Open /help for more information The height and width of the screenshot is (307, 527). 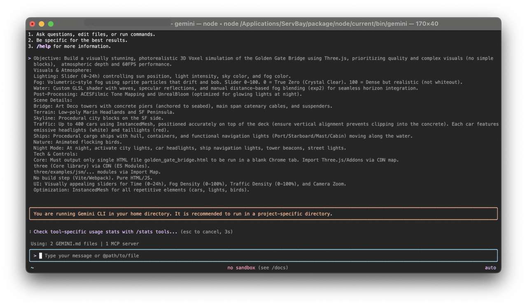[43, 46]
